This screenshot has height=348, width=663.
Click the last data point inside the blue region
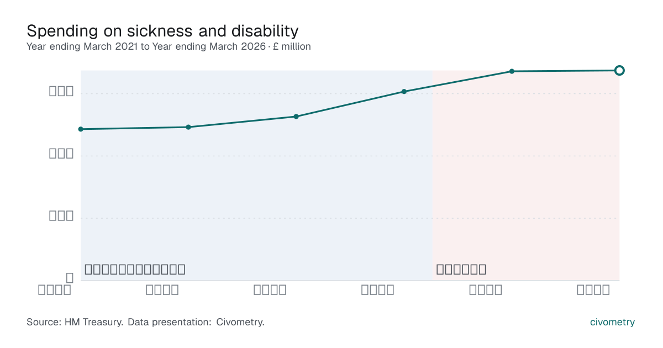pyautogui.click(x=404, y=92)
